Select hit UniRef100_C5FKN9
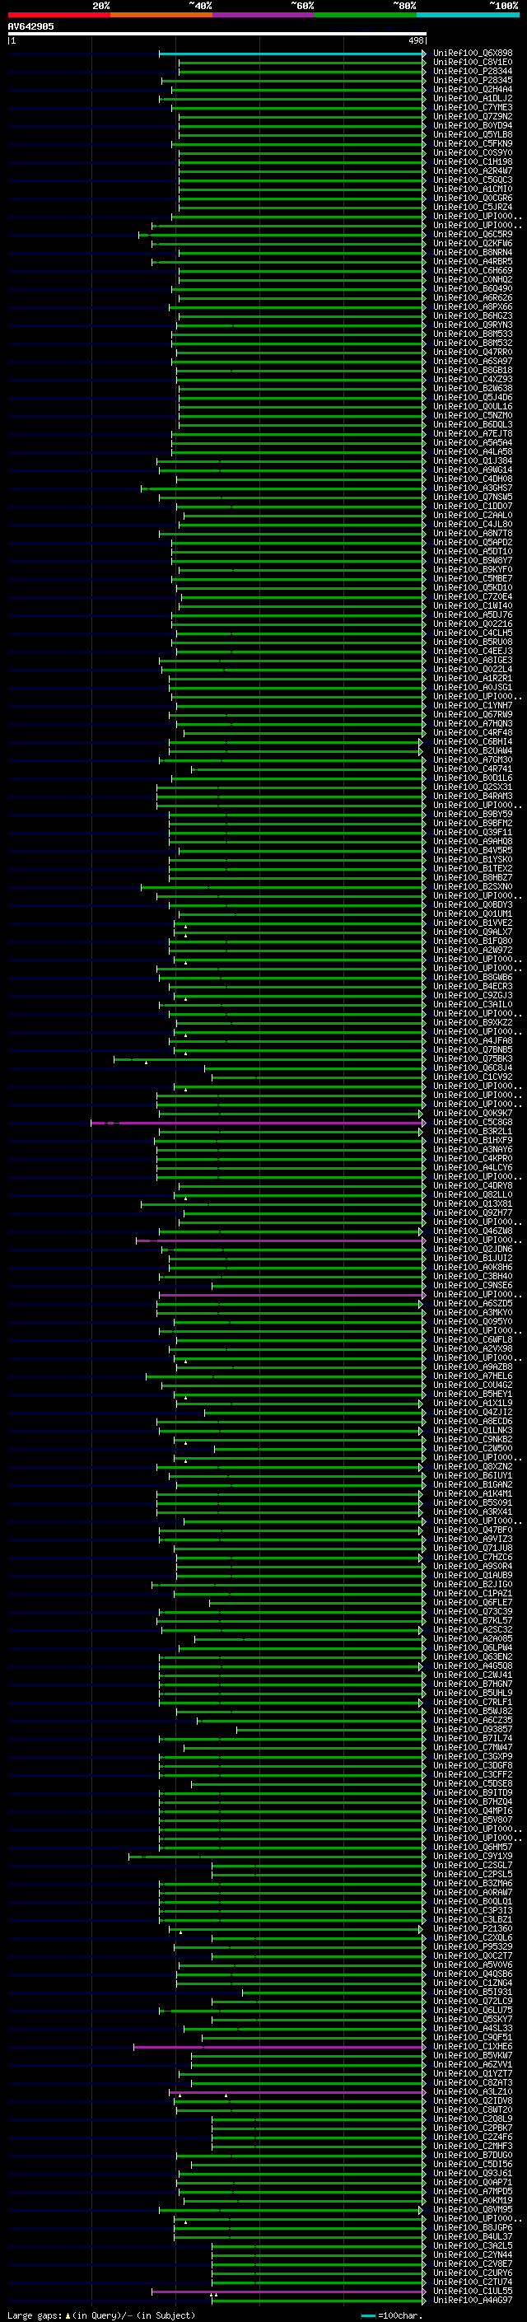Screen dimensions: 527x2322 coord(473,143)
